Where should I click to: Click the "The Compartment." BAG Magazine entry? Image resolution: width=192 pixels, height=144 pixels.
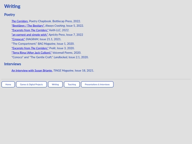pyautogui.click(x=43, y=44)
